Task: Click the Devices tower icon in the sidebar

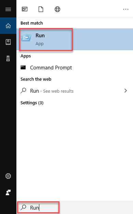Action: (8, 58)
